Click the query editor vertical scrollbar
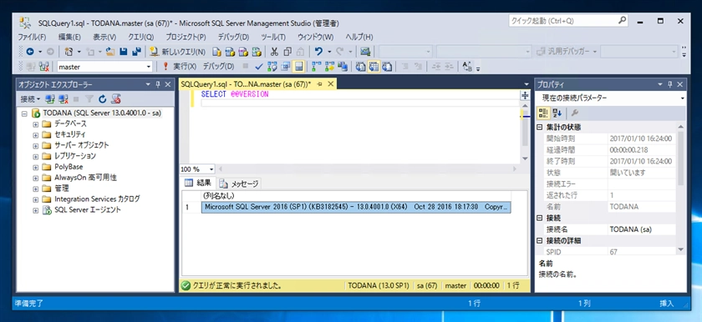The image size is (702, 322). click(525, 133)
